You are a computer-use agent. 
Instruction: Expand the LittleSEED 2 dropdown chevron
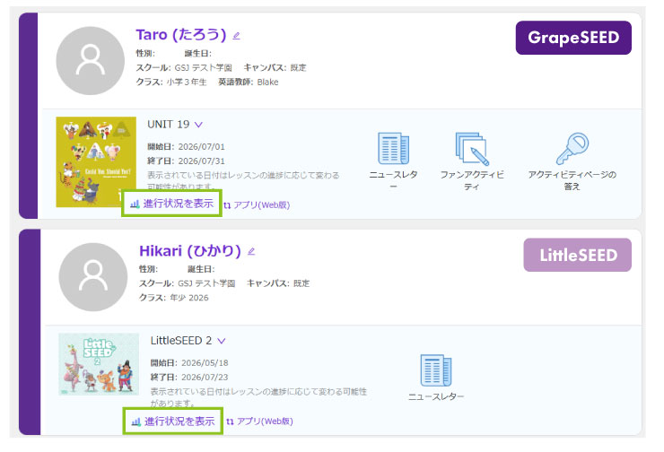click(x=222, y=341)
